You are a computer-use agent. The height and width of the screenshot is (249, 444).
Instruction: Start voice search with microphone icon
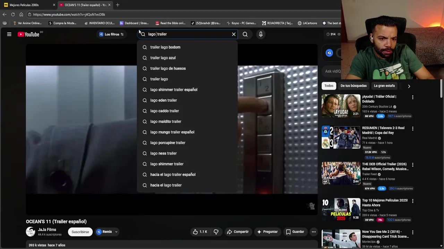tap(261, 34)
